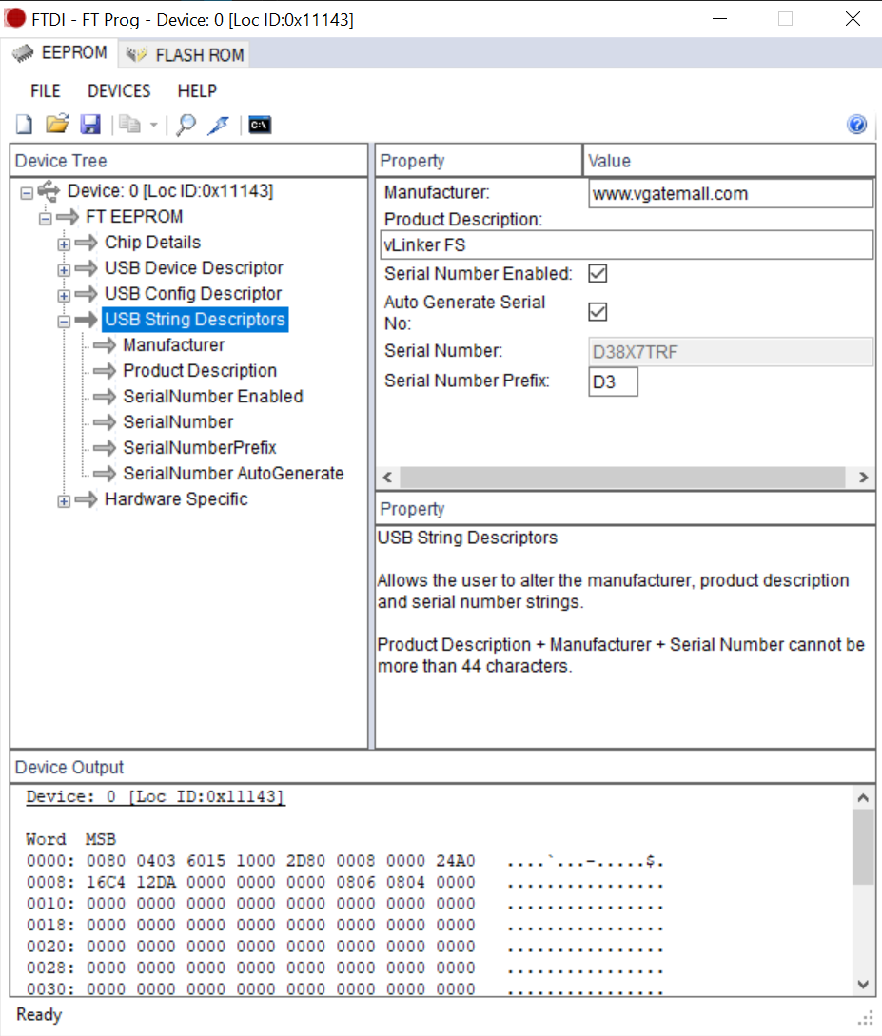Program the device with the flash icon
Image resolution: width=882 pixels, height=1036 pixels.
pyautogui.click(x=219, y=124)
